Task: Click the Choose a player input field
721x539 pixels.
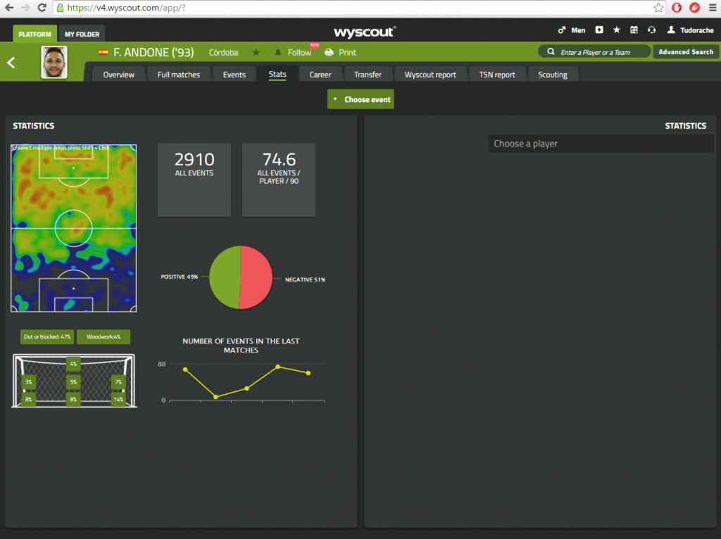Action: [601, 144]
